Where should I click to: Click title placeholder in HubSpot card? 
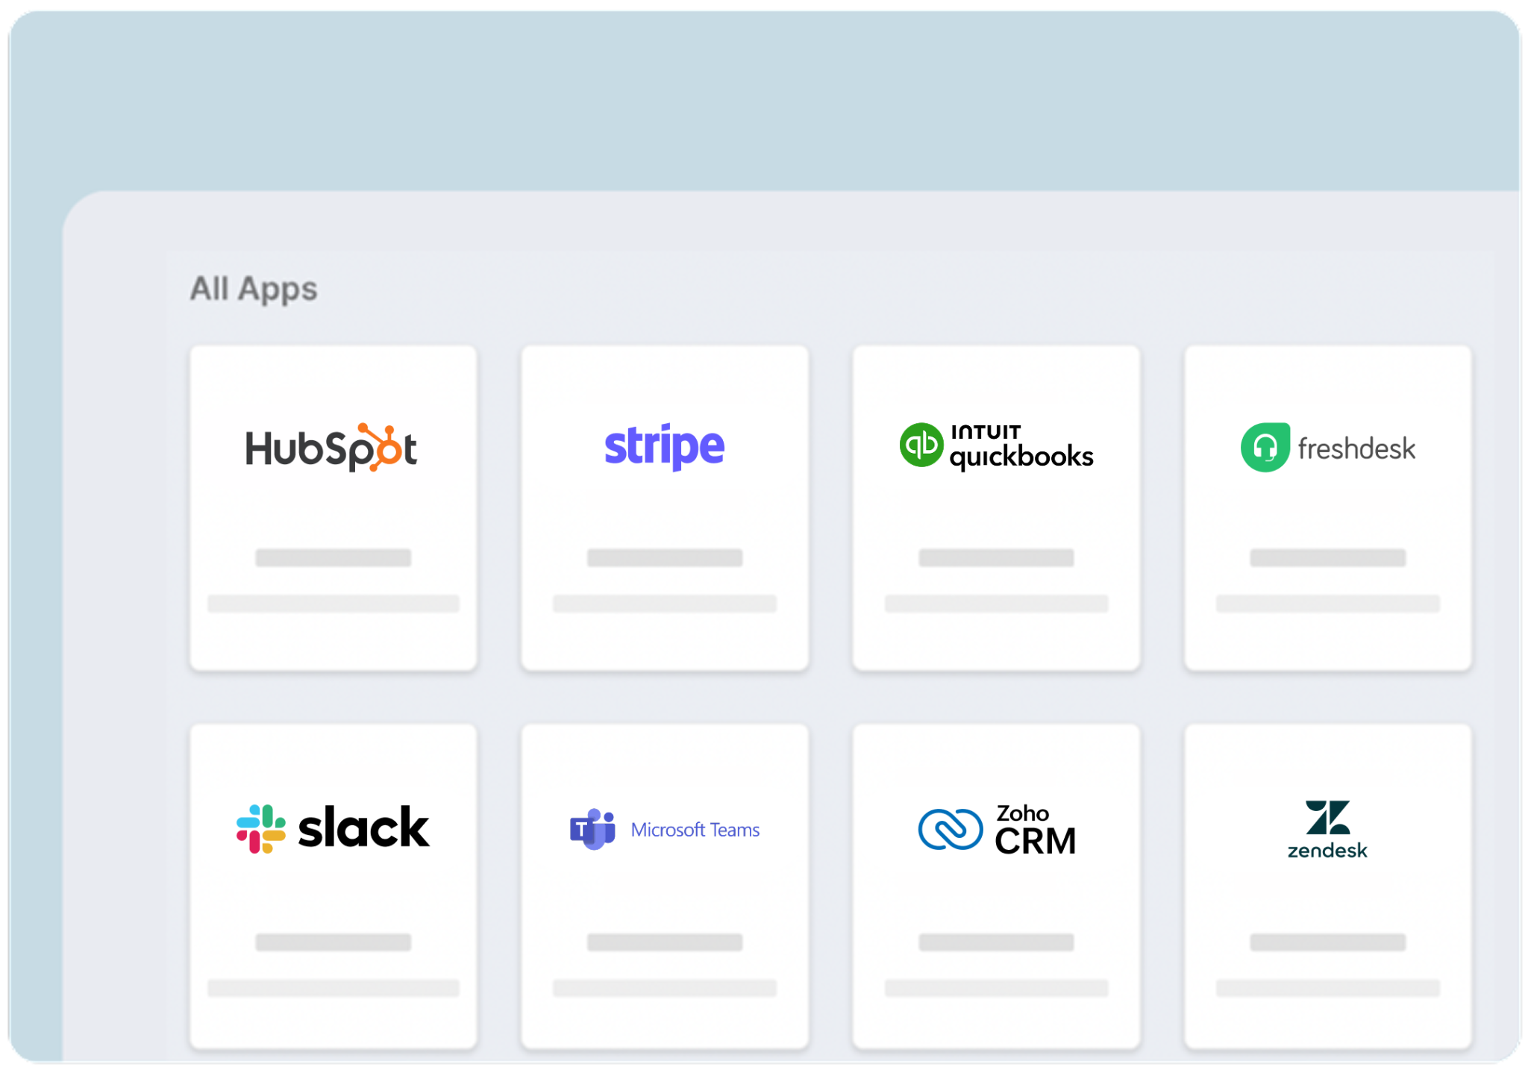333,557
